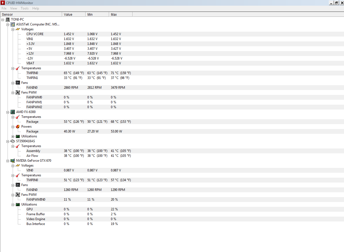Click the Min column header
This screenshot has width=344, height=252.
click(x=97, y=14)
